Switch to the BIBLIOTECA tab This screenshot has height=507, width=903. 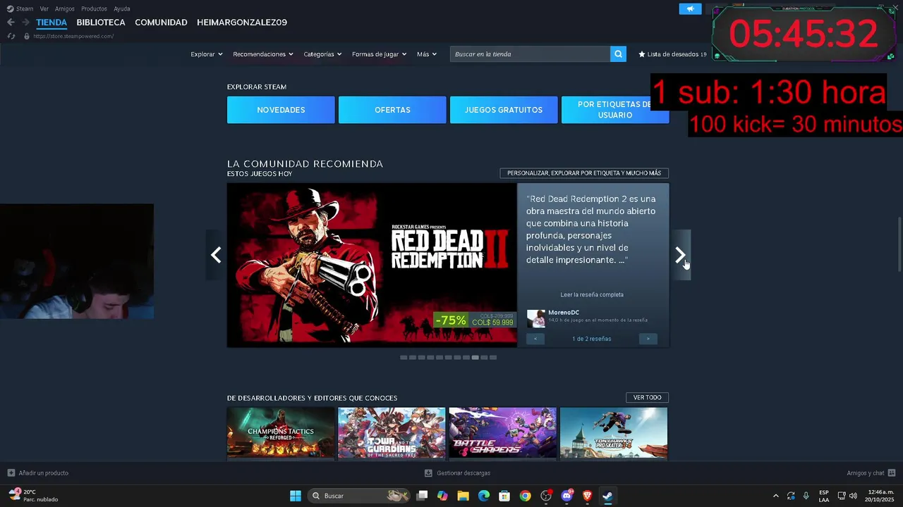click(101, 23)
